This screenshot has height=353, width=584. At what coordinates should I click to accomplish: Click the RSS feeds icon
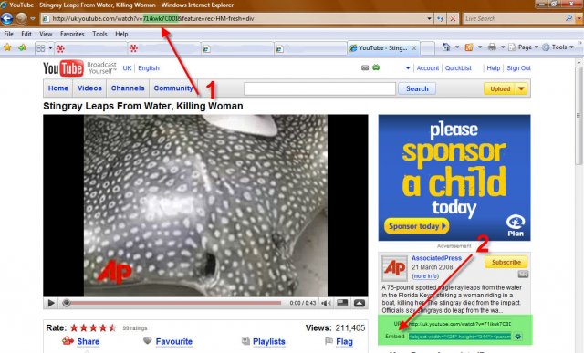(x=469, y=47)
